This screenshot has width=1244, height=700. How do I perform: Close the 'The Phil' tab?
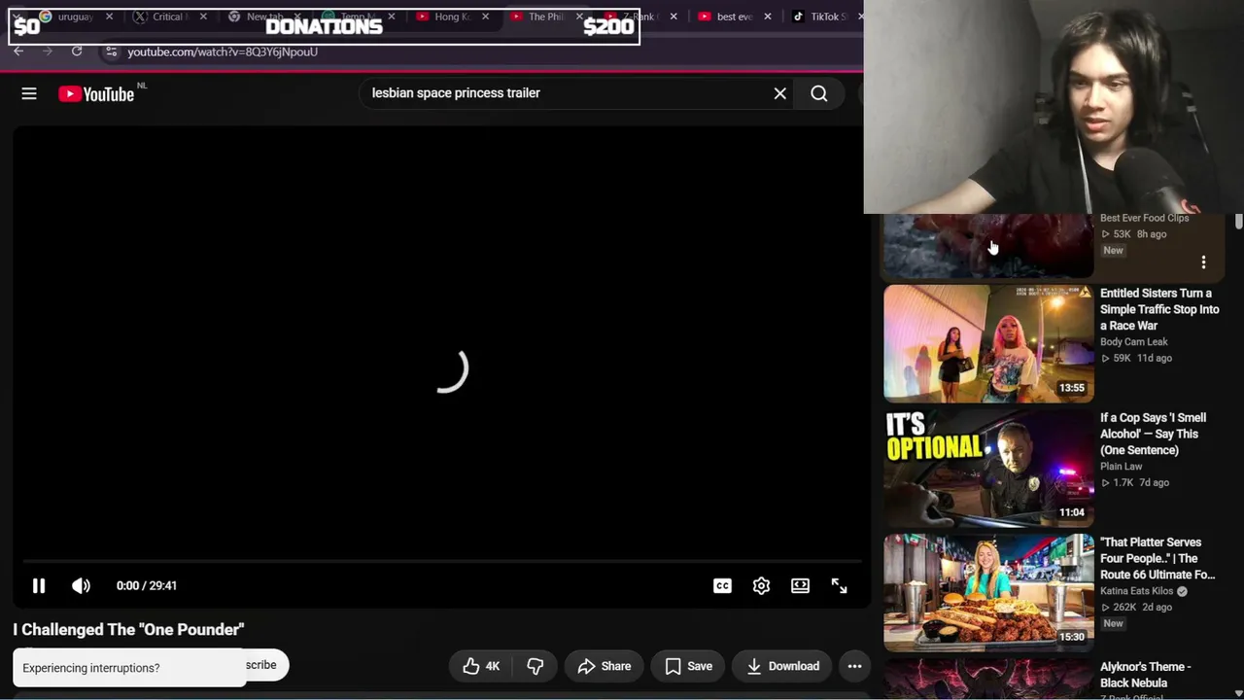coord(579,17)
